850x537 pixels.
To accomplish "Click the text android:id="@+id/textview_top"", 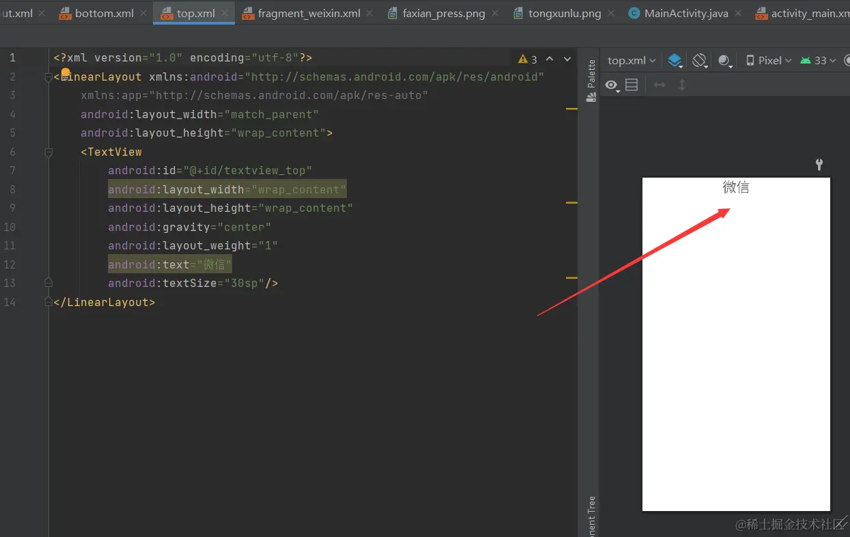I will pyautogui.click(x=210, y=170).
